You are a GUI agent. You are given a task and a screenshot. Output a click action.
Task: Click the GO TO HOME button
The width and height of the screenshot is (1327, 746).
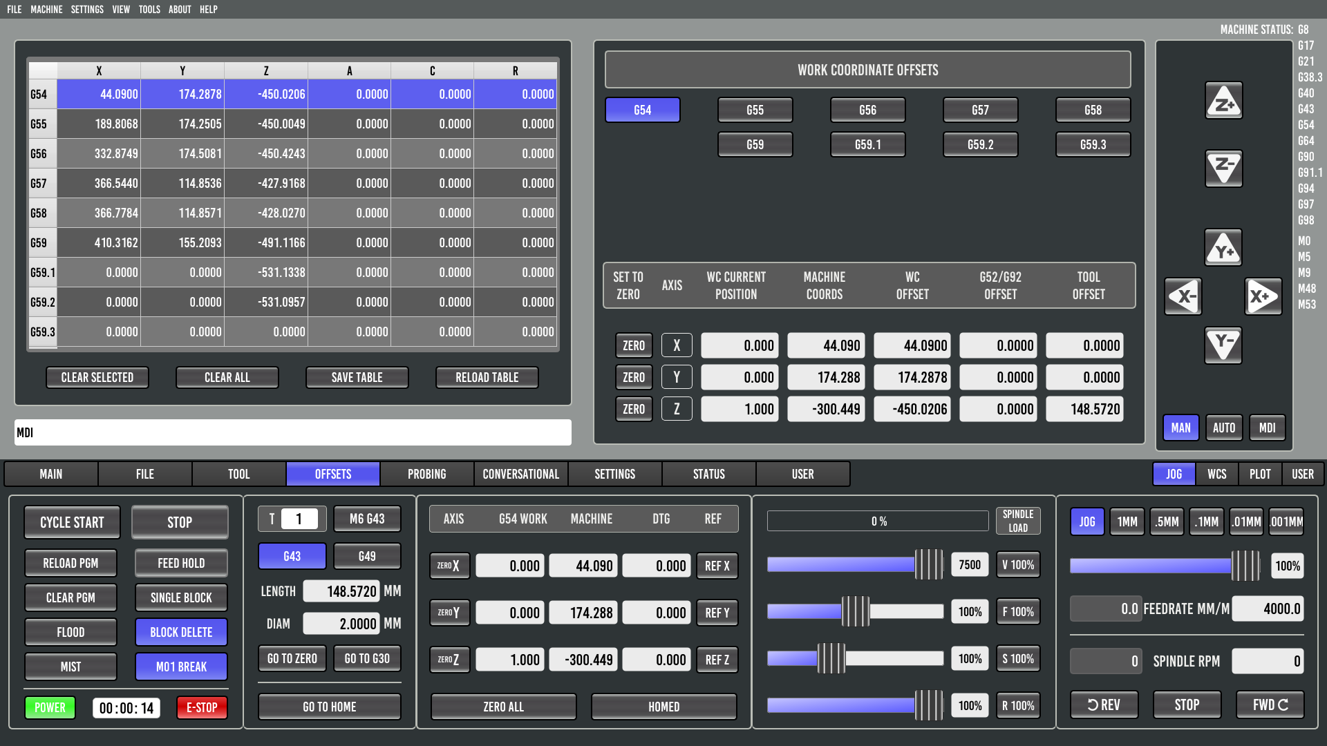click(329, 707)
